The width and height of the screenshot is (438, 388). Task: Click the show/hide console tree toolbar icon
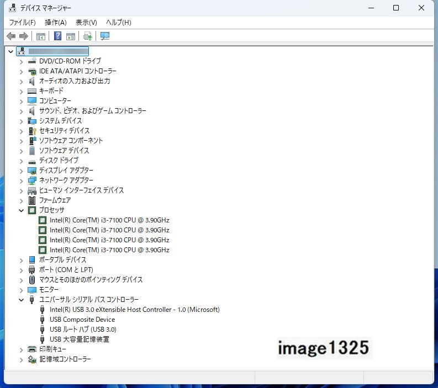pyautogui.click(x=40, y=36)
